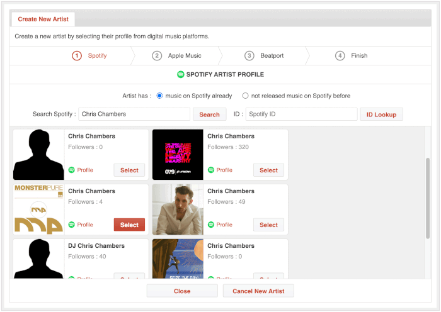441x312 pixels.
Task: Click 'Followers : 49' text
Action: (226, 202)
